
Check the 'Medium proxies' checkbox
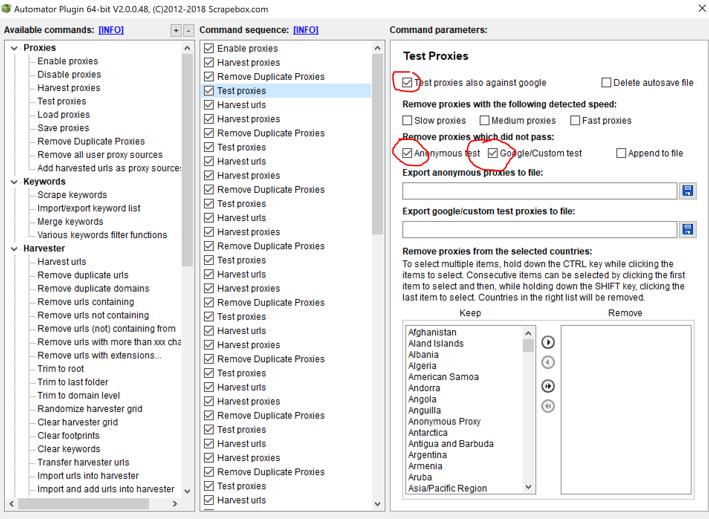pyautogui.click(x=485, y=120)
